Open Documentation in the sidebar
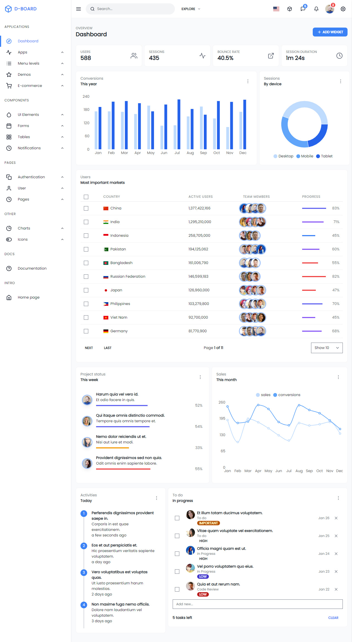This screenshot has height=642, width=352. pos(35,268)
